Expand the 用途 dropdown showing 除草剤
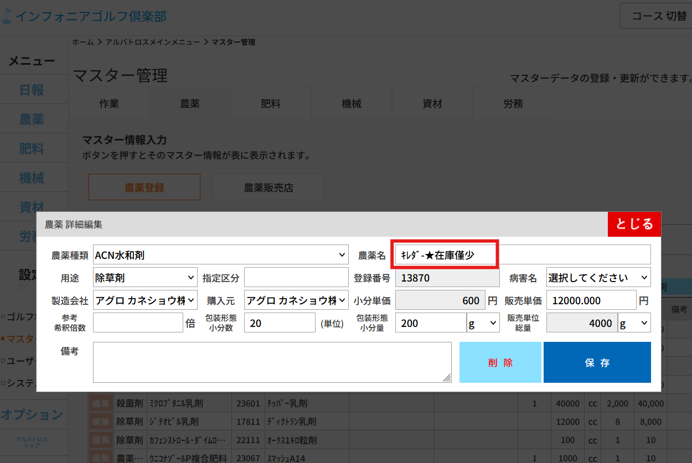This screenshot has width=692, height=463. (x=145, y=278)
